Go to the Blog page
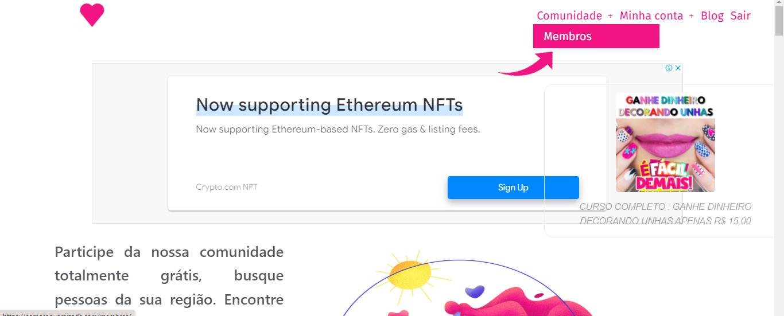Viewport: 784px width, 316px height. pos(712,15)
